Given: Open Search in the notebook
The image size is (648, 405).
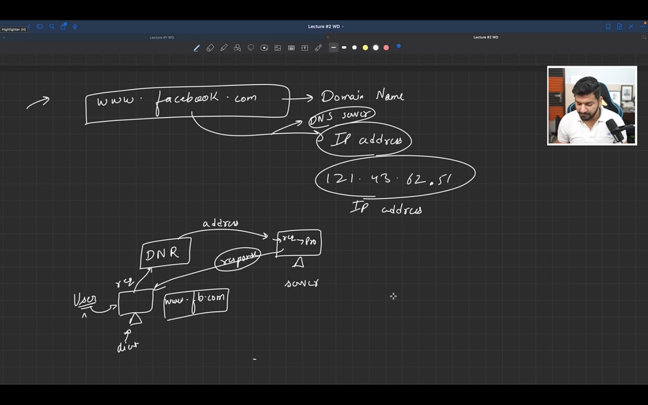Looking at the screenshot, I should tap(51, 26).
